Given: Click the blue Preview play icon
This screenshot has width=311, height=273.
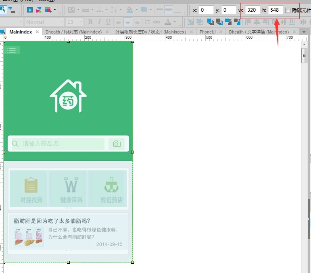Looking at the screenshot, I should click(x=30, y=10).
